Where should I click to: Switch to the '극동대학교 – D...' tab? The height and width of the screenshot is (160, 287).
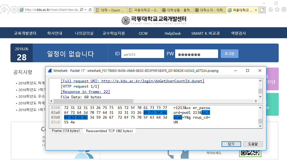coord(144,10)
